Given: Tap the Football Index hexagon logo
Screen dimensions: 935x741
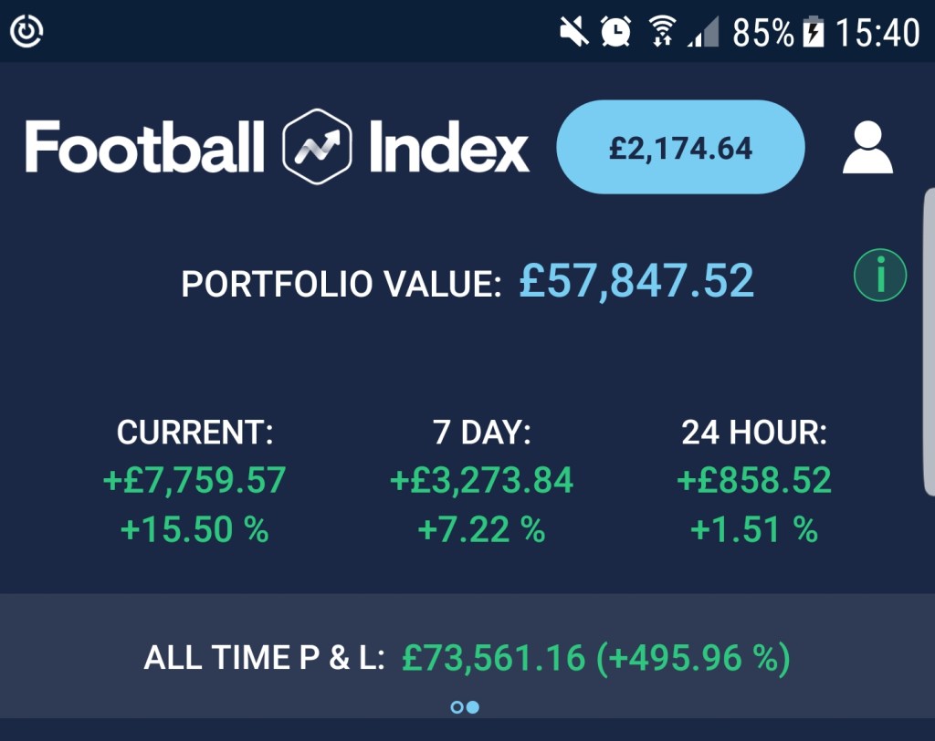Looking at the screenshot, I should [x=317, y=147].
